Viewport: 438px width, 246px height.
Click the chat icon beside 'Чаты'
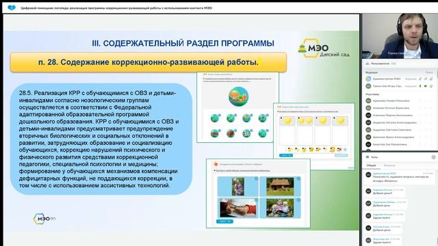[368, 157]
